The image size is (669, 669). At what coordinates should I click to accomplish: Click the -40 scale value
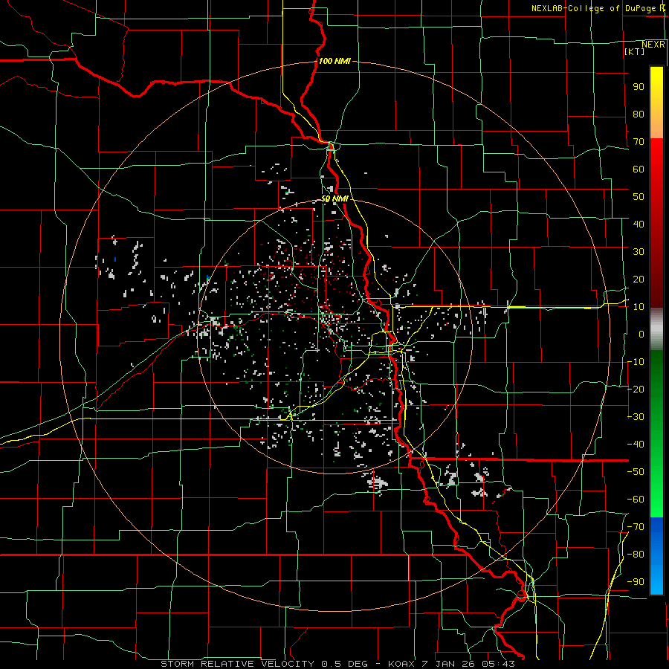tap(636, 445)
